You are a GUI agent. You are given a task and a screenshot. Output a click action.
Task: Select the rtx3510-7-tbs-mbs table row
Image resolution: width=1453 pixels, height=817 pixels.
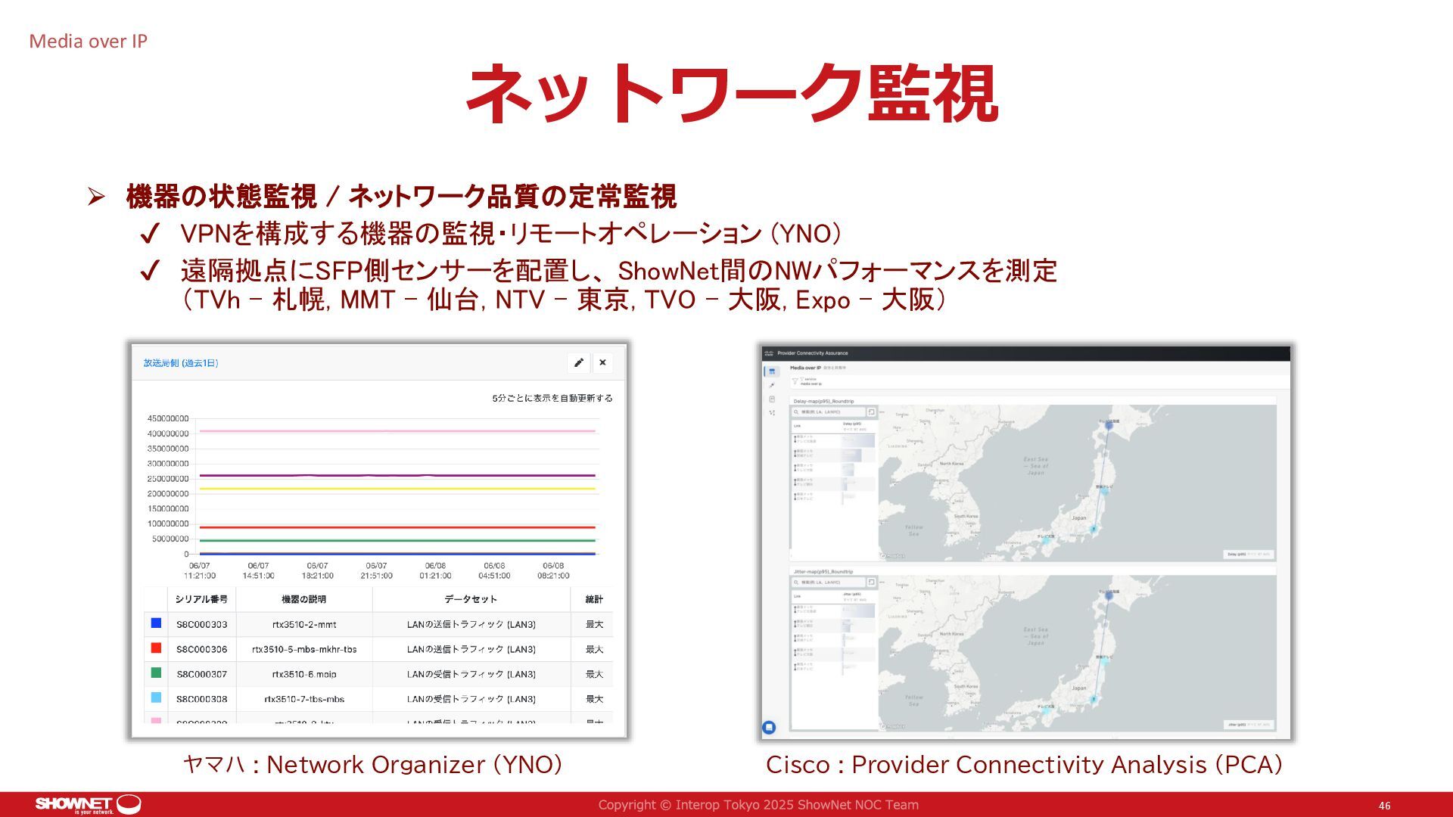[x=304, y=699]
